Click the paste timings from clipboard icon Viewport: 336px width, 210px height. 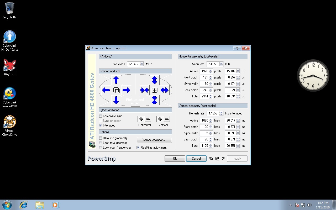point(217,159)
